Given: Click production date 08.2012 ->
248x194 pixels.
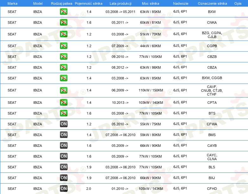Looking at the screenshot, I should (x=120, y=67).
